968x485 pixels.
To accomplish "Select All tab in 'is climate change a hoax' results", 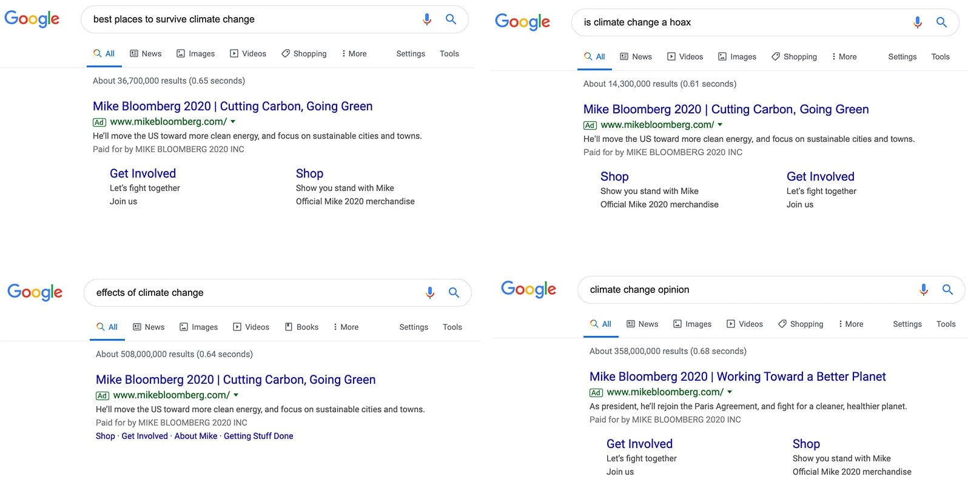I will (x=595, y=56).
